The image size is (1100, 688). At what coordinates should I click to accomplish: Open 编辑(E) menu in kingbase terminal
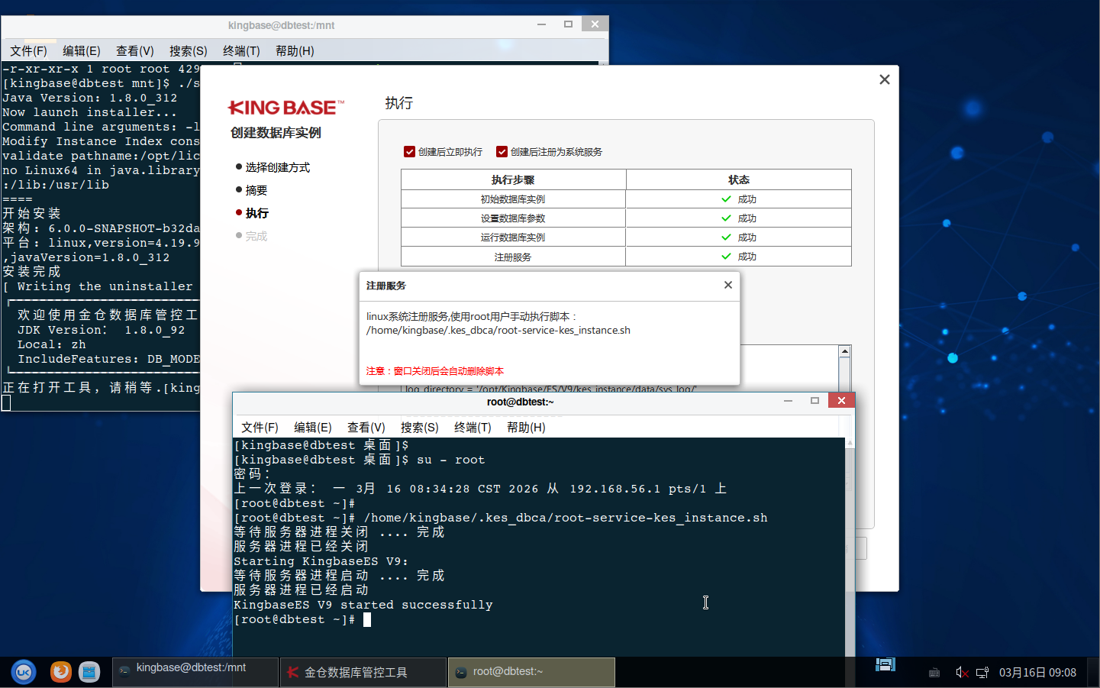tap(82, 51)
